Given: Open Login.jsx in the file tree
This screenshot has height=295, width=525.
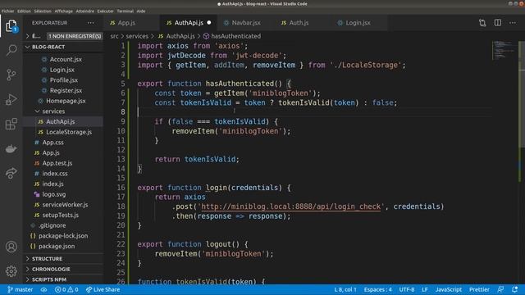Looking at the screenshot, I should tap(62, 70).
